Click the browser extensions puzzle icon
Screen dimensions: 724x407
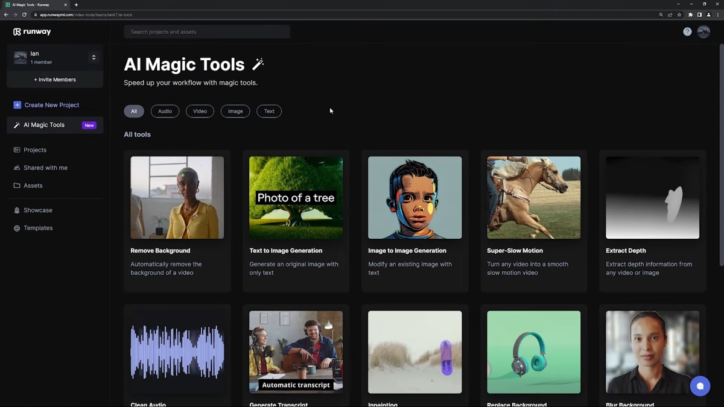[x=690, y=14]
